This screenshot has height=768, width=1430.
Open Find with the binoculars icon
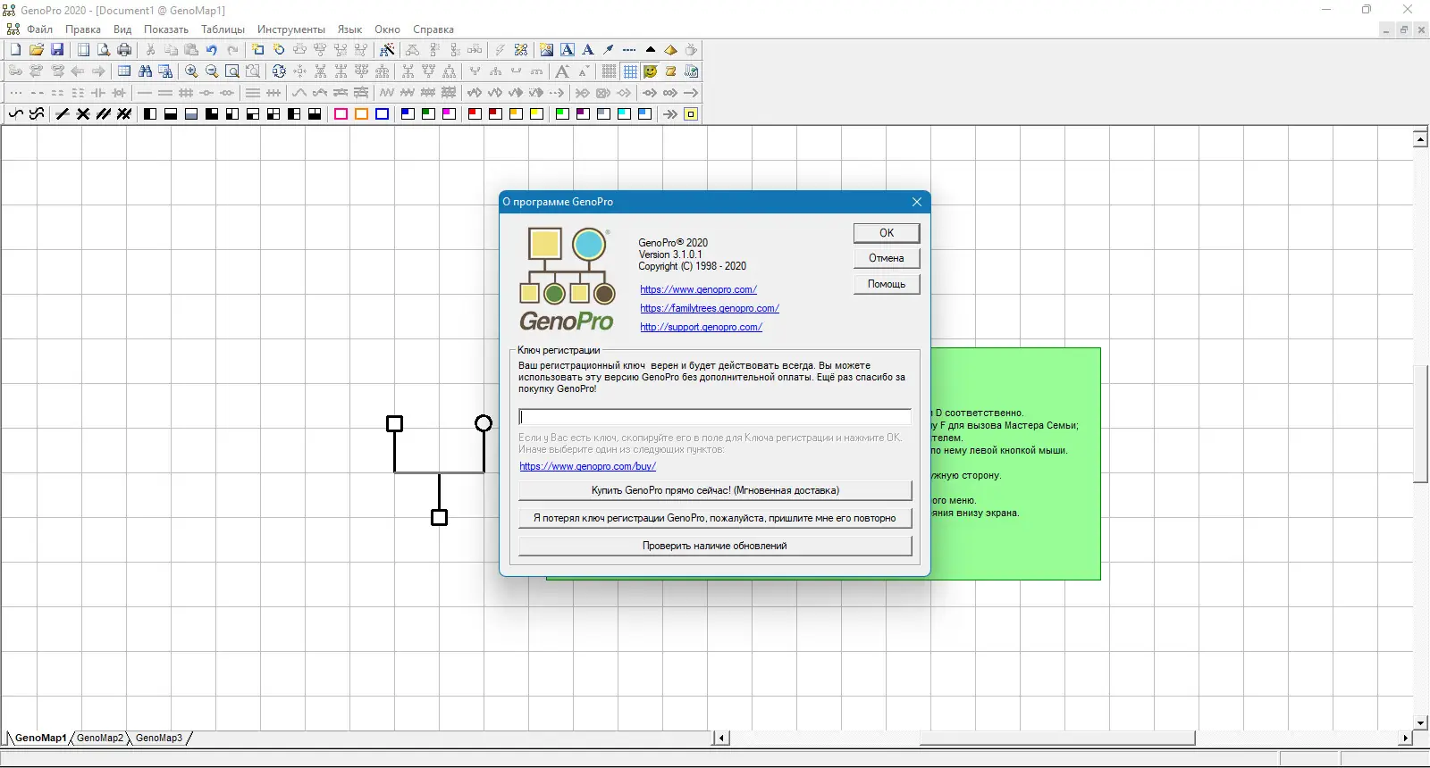tap(145, 71)
